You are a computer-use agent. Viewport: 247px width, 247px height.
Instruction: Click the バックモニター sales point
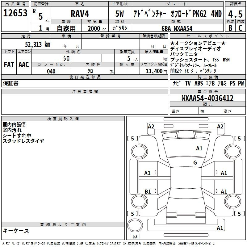tap(186, 54)
